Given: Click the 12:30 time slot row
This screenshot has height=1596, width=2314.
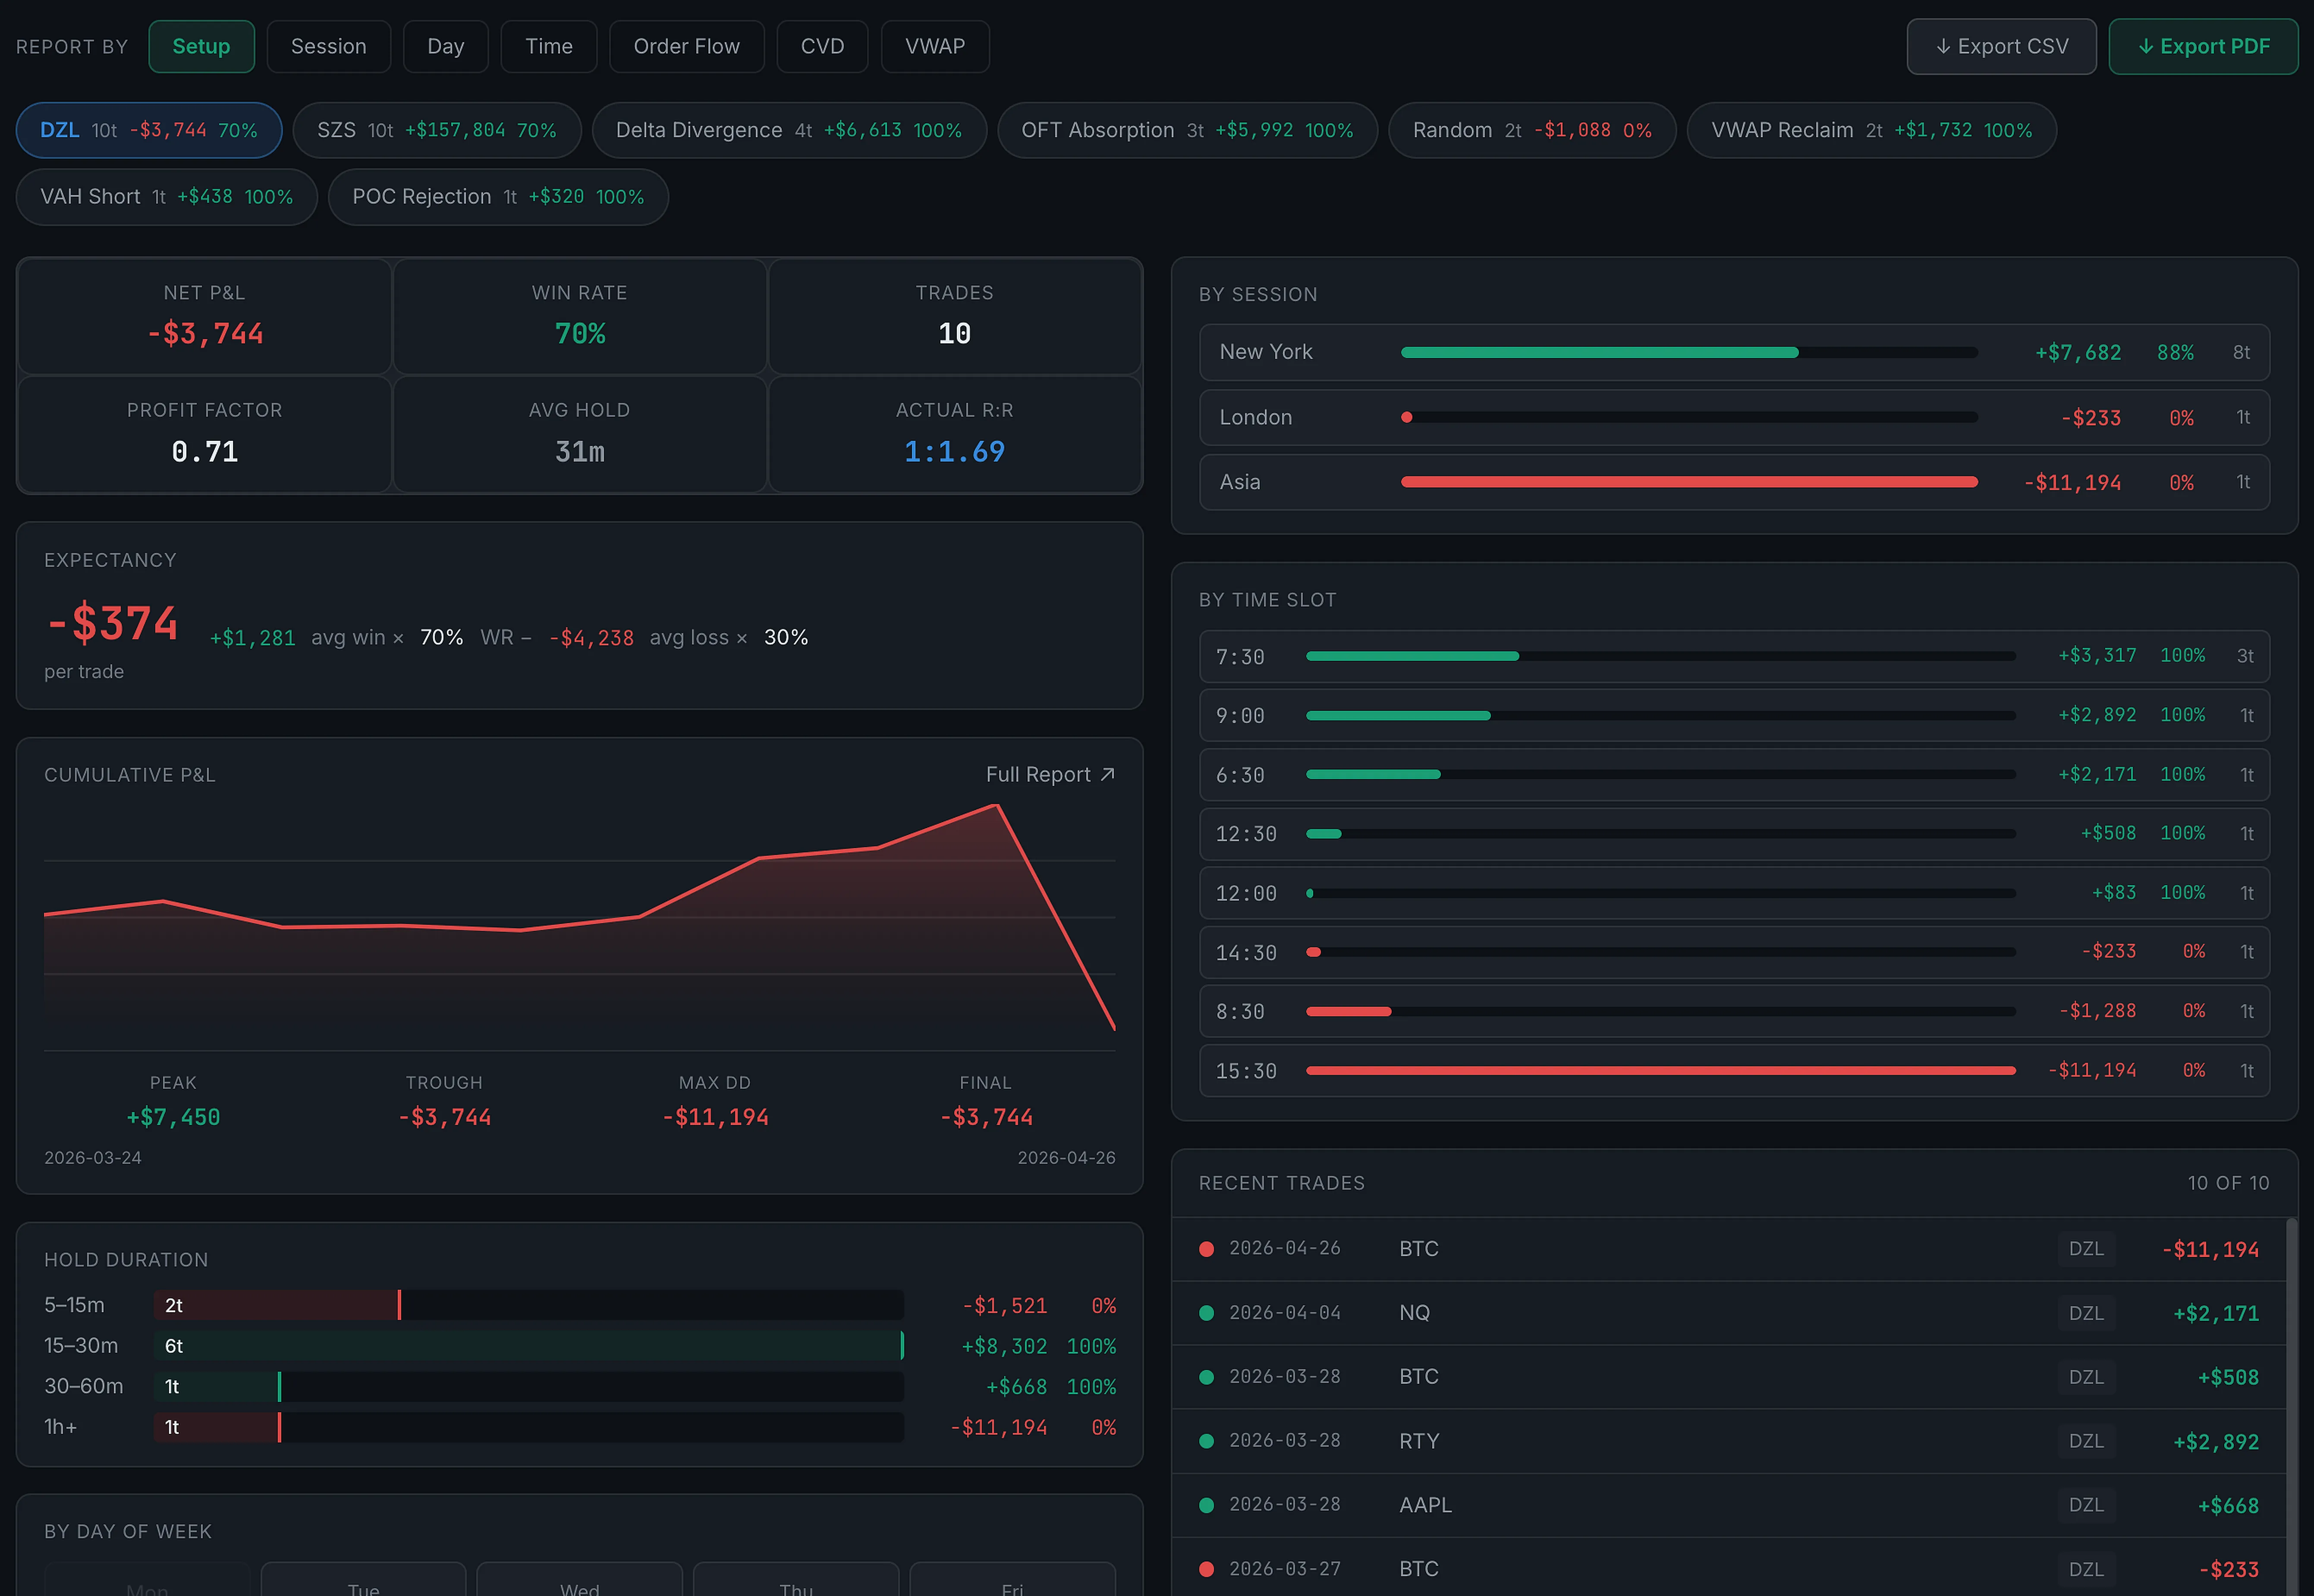Looking at the screenshot, I should point(1734,834).
